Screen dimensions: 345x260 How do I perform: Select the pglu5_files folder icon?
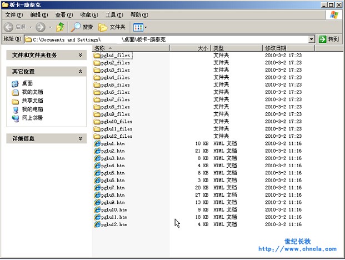pos(97,85)
